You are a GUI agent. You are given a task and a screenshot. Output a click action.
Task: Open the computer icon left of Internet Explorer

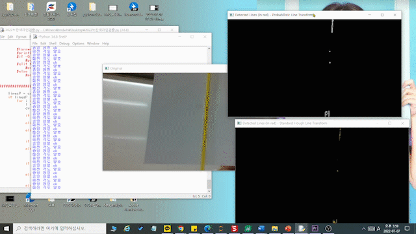coord(114,228)
